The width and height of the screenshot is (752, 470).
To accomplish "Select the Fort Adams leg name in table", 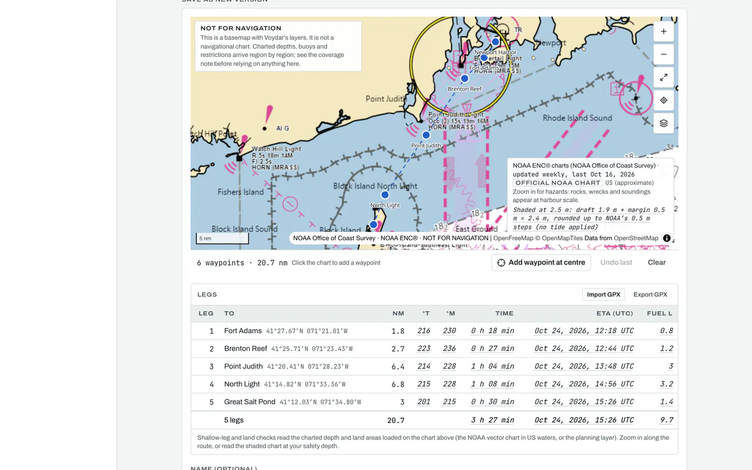I will (243, 331).
